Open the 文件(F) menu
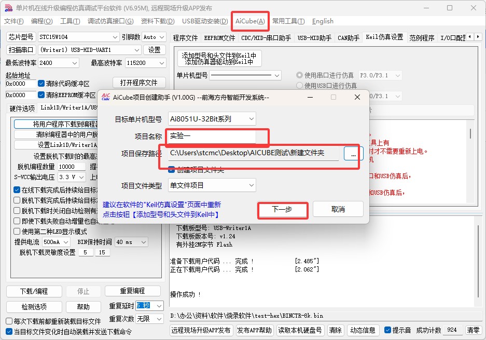 tap(14, 21)
